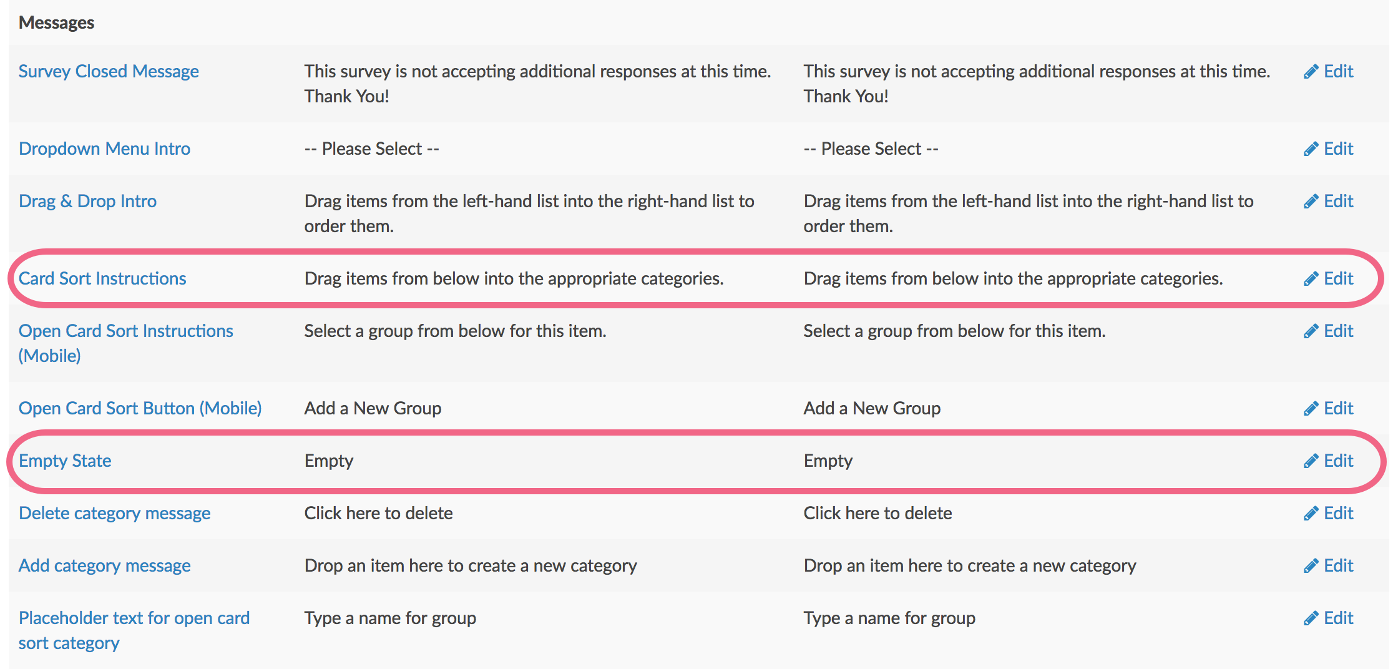Open the Delete category message link

pyautogui.click(x=114, y=513)
